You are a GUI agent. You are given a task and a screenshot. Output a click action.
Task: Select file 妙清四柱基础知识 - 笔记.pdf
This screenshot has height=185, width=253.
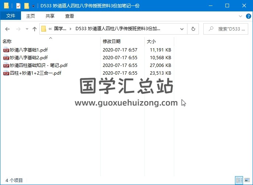[39, 65]
